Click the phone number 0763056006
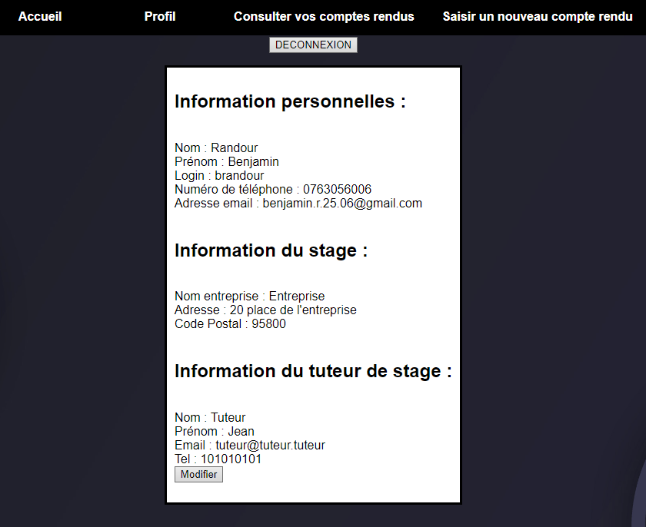 tap(337, 190)
